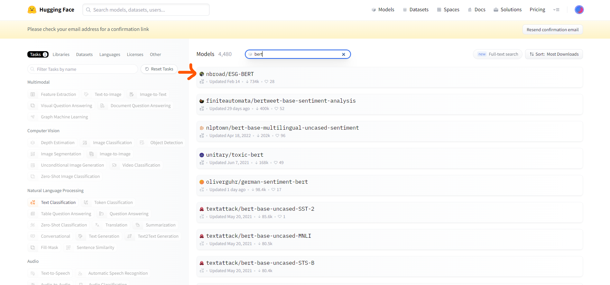Switch to the Datasets filter tab
The image size is (610, 285).
[84, 54]
